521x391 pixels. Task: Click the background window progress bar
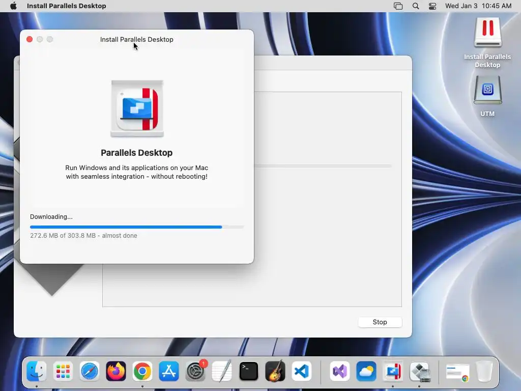pos(323,165)
